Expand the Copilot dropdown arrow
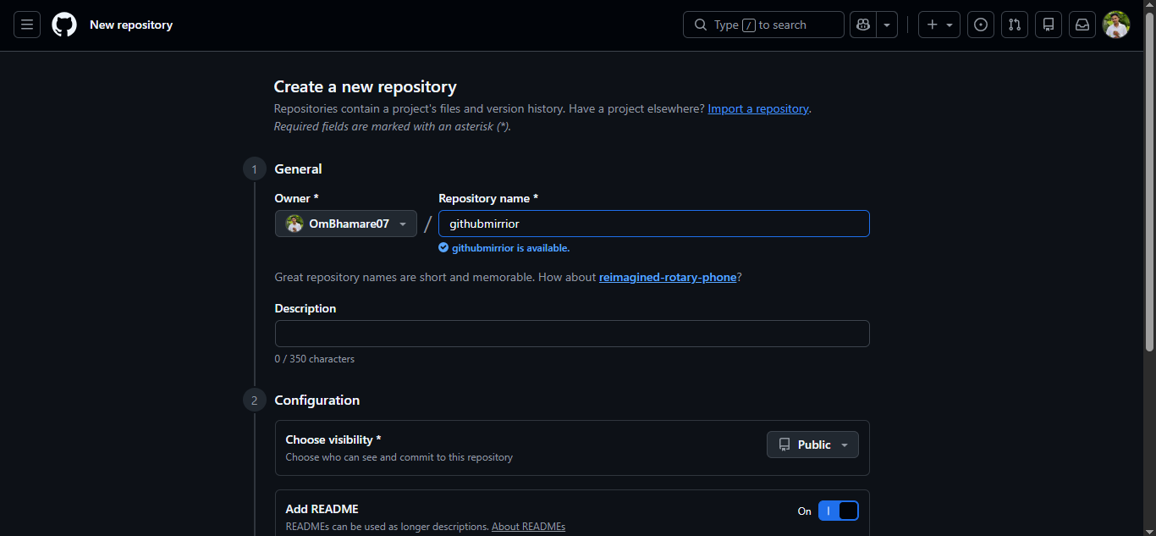Viewport: 1156px width, 536px height. pos(887,25)
